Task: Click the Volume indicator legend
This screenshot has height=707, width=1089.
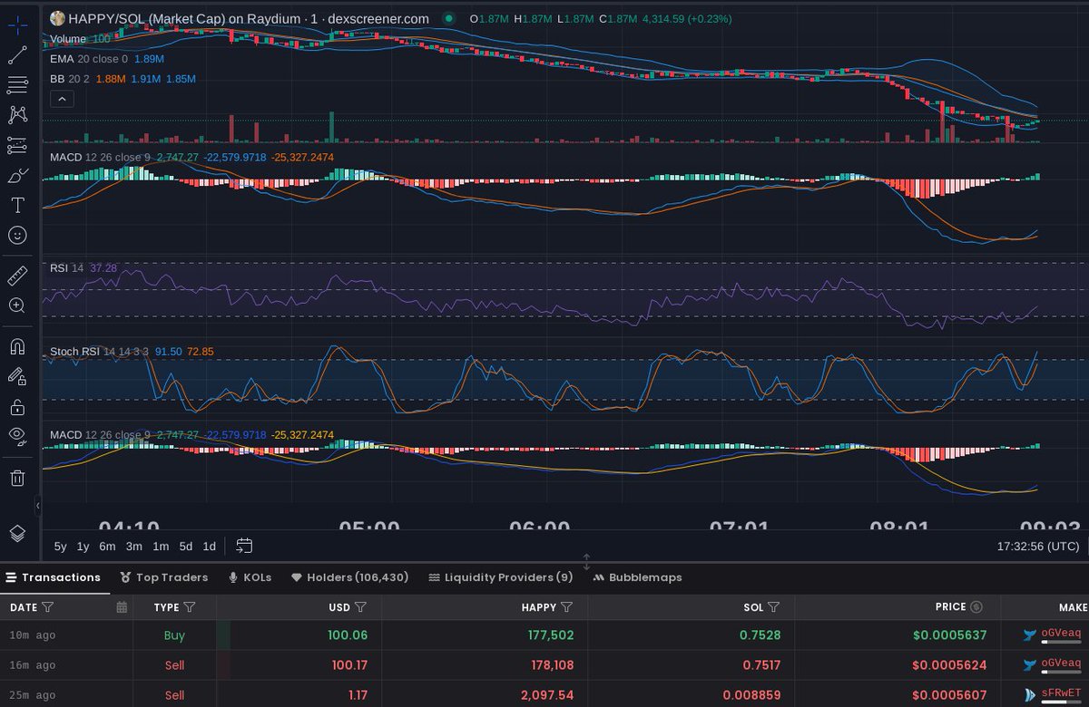Action: coord(80,39)
